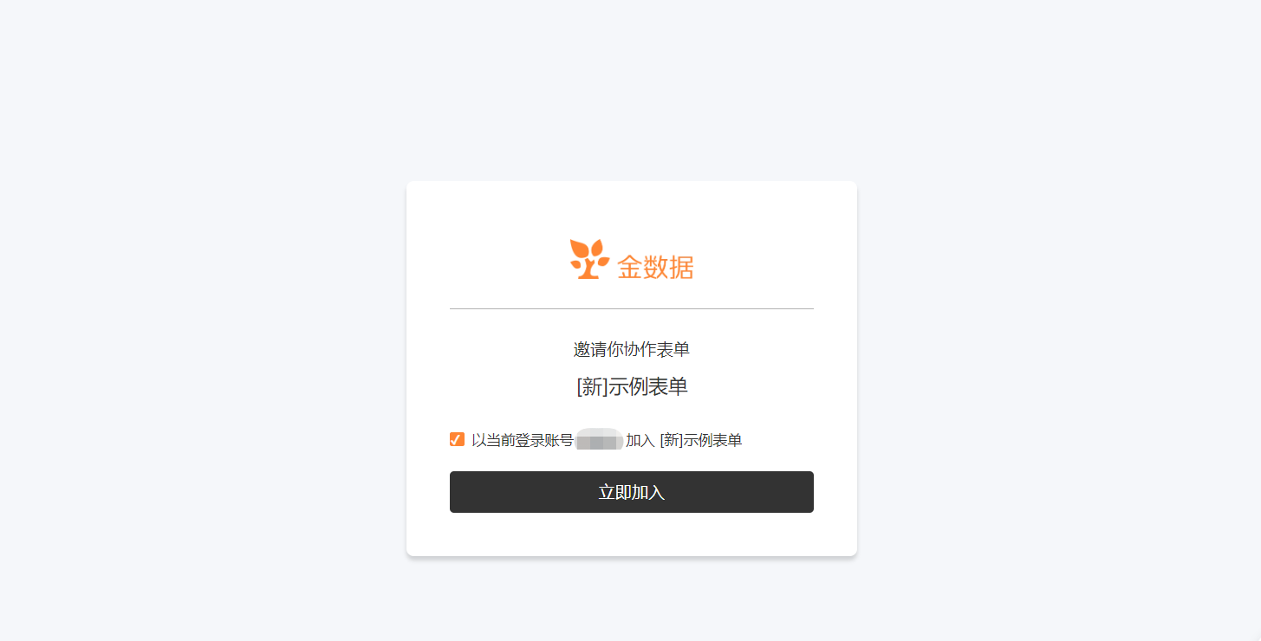
Task: Click the large [新]示例表单 form title
Action: pos(632,386)
